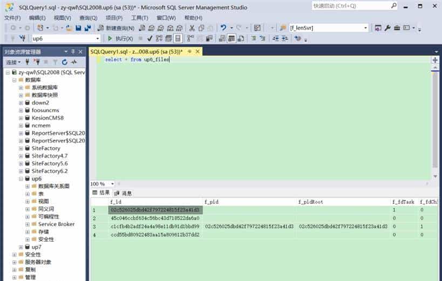Click the Open File folder icon
The height and width of the screenshot is (281, 442).
(x=69, y=28)
